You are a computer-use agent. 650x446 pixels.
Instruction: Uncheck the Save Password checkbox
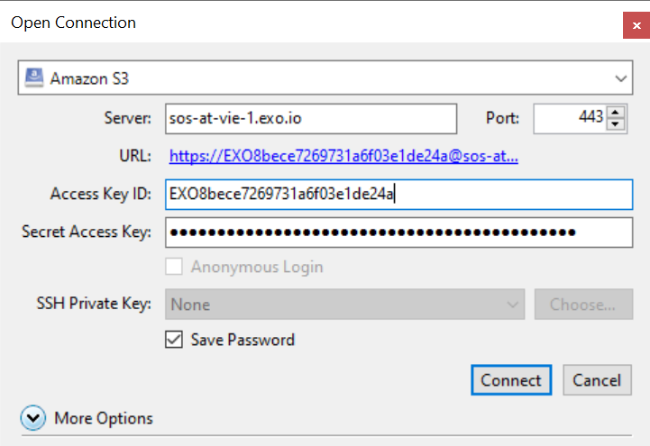click(175, 340)
